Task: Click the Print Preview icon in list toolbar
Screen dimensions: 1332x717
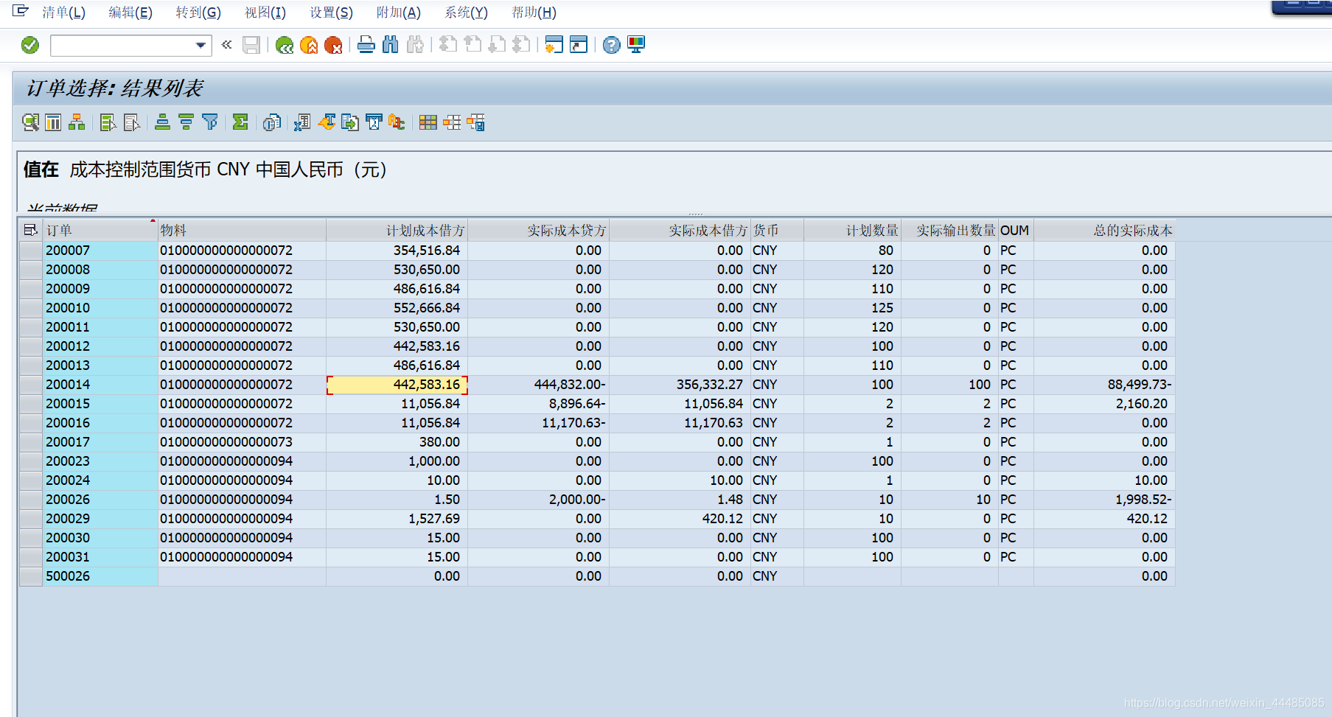Action: (x=271, y=122)
